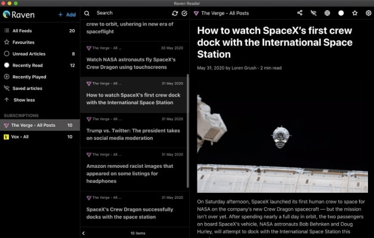Click the share article icon
This screenshot has width=374, height=238.
point(300,13)
